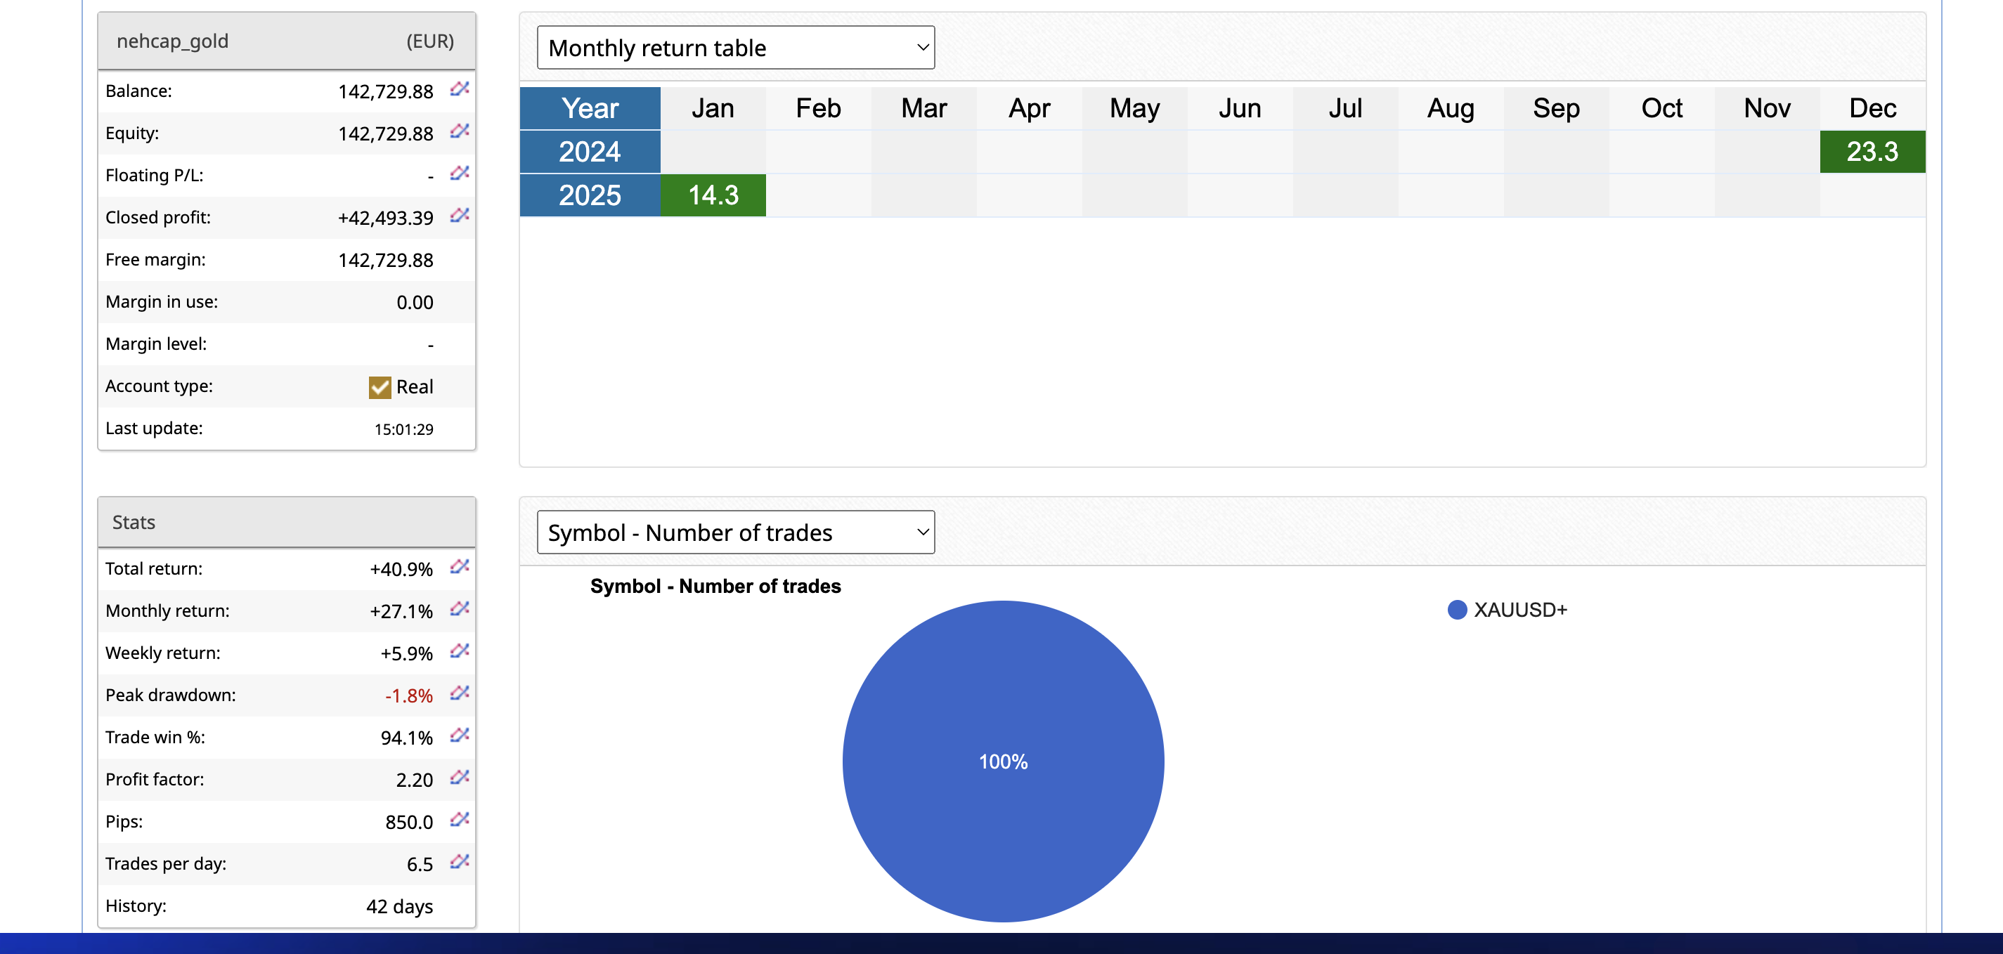Viewport: 2003px width, 954px height.
Task: Open chart icon for Profit factor
Action: pos(460,777)
